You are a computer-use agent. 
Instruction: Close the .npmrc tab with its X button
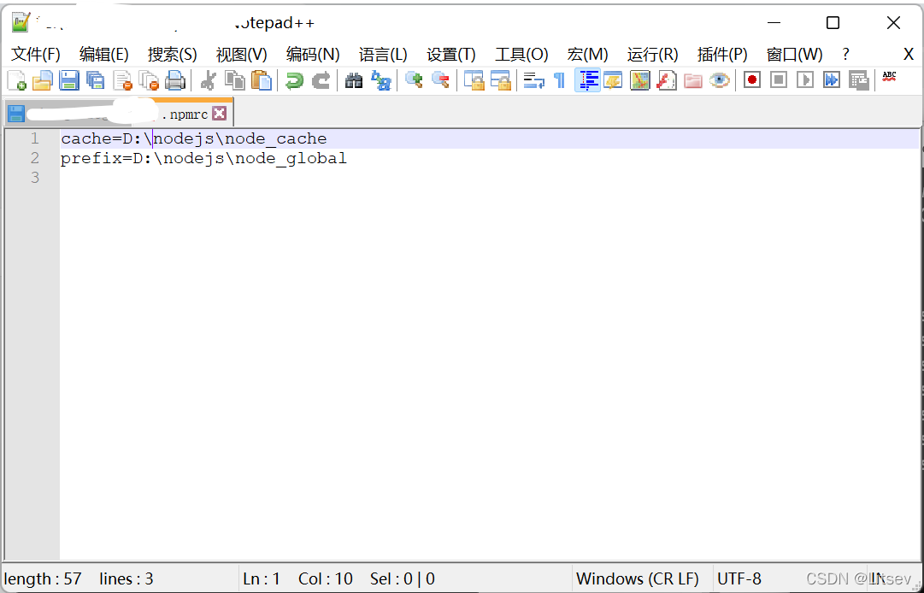pyautogui.click(x=220, y=112)
